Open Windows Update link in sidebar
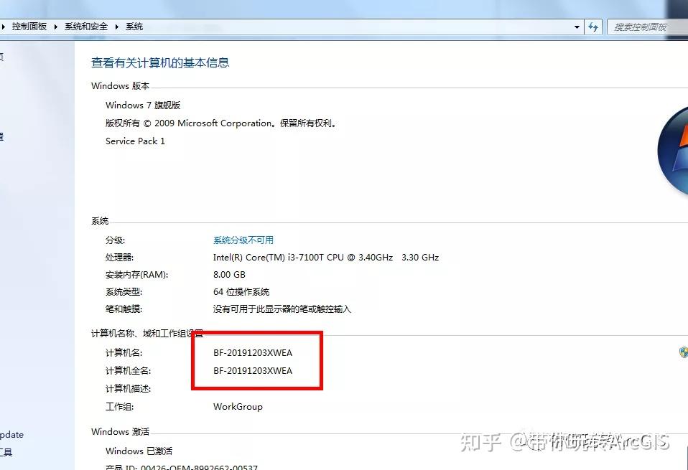This screenshot has width=688, height=470. (x=11, y=435)
